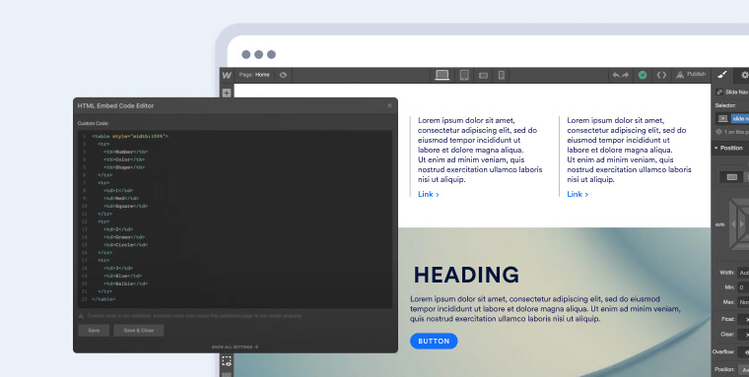Open the Style brush tab
This screenshot has height=377, width=749.
[x=721, y=75]
